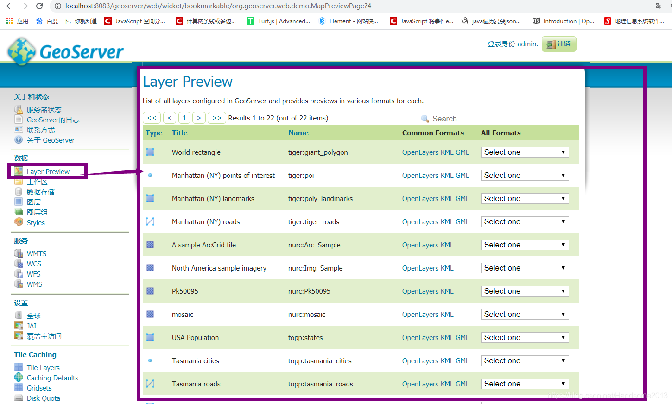Open GML link for topp:tasmania_cities

pos(463,361)
